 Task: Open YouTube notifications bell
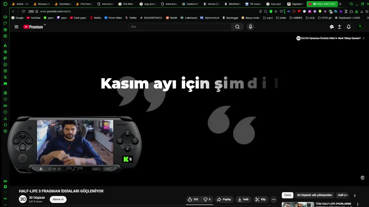(x=349, y=27)
